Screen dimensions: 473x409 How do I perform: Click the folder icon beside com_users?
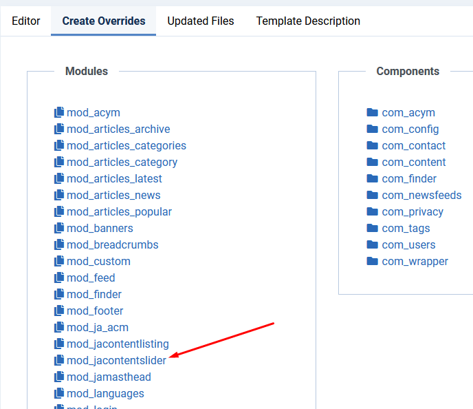tap(373, 245)
